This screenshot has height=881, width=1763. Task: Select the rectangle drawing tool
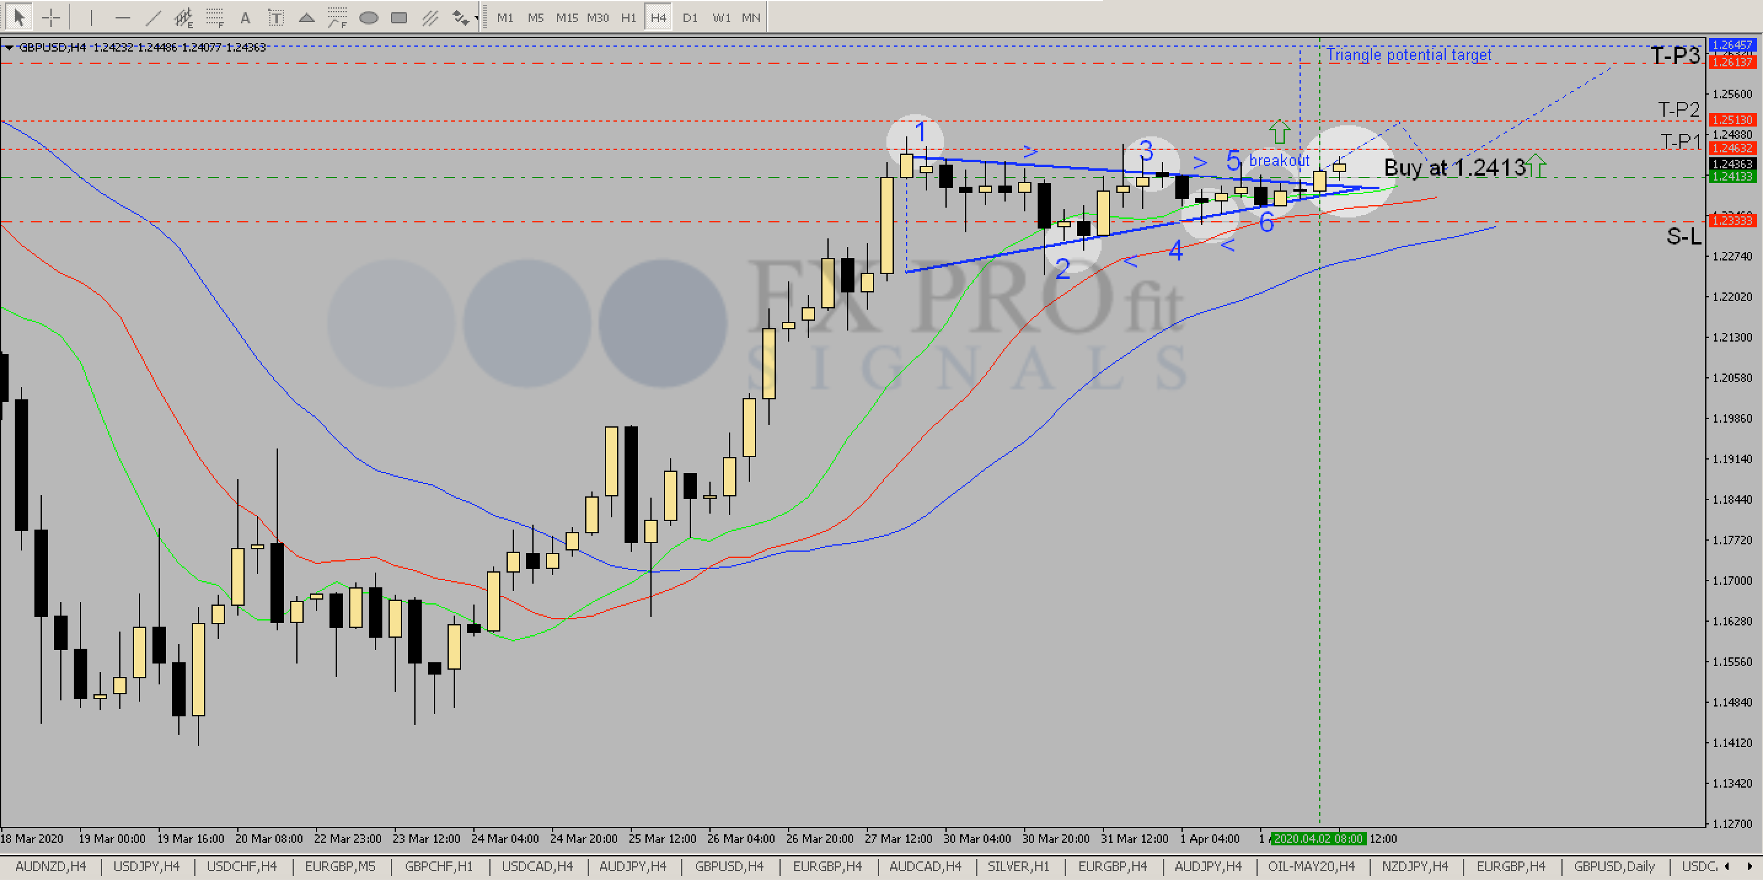[398, 18]
